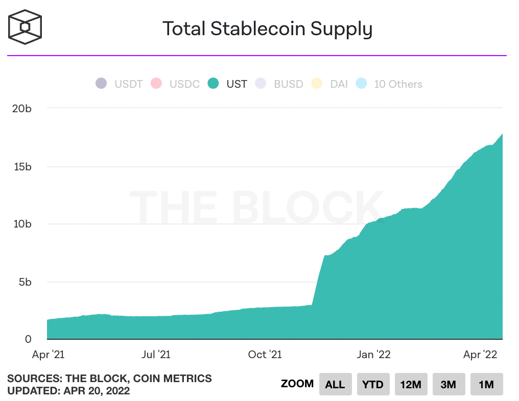The image size is (519, 401).
Task: Click the teal UST legend circle
Action: pos(213,84)
